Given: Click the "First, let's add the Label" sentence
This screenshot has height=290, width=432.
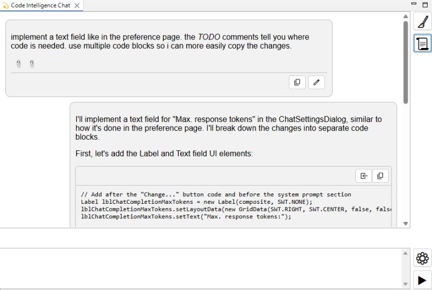Looking at the screenshot, I should pyautogui.click(x=164, y=154).
